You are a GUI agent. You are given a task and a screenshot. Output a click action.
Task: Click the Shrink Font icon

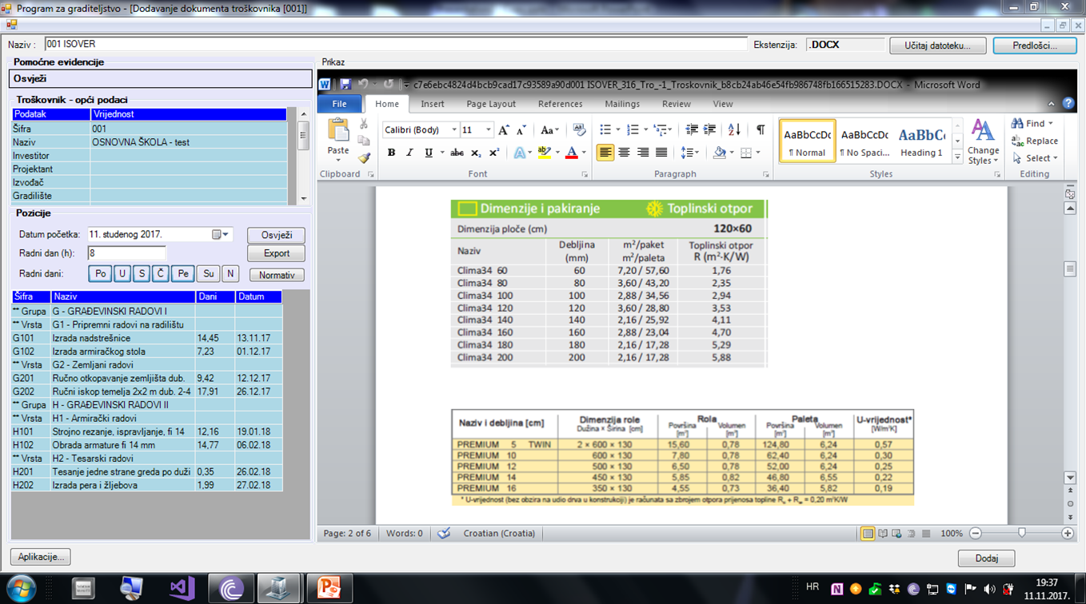(x=521, y=130)
